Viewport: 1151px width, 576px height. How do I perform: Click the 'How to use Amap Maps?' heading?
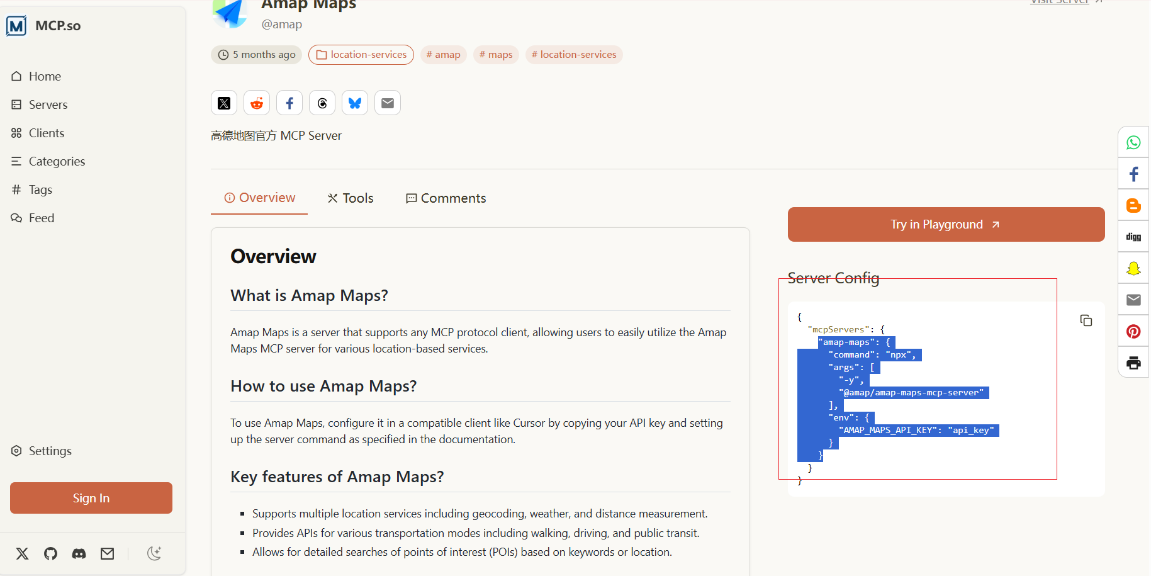pyautogui.click(x=323, y=386)
